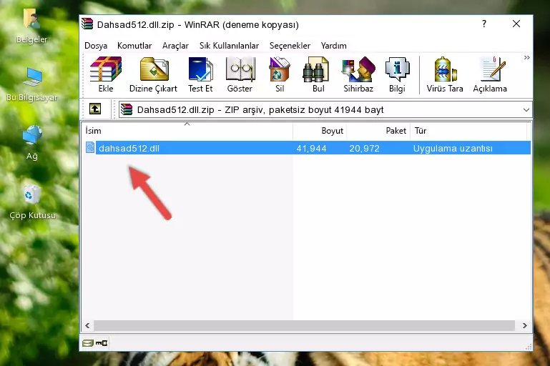The image size is (550, 366).
Task: Select Bu Bilgisayar desktop icon
Action: click(x=32, y=84)
